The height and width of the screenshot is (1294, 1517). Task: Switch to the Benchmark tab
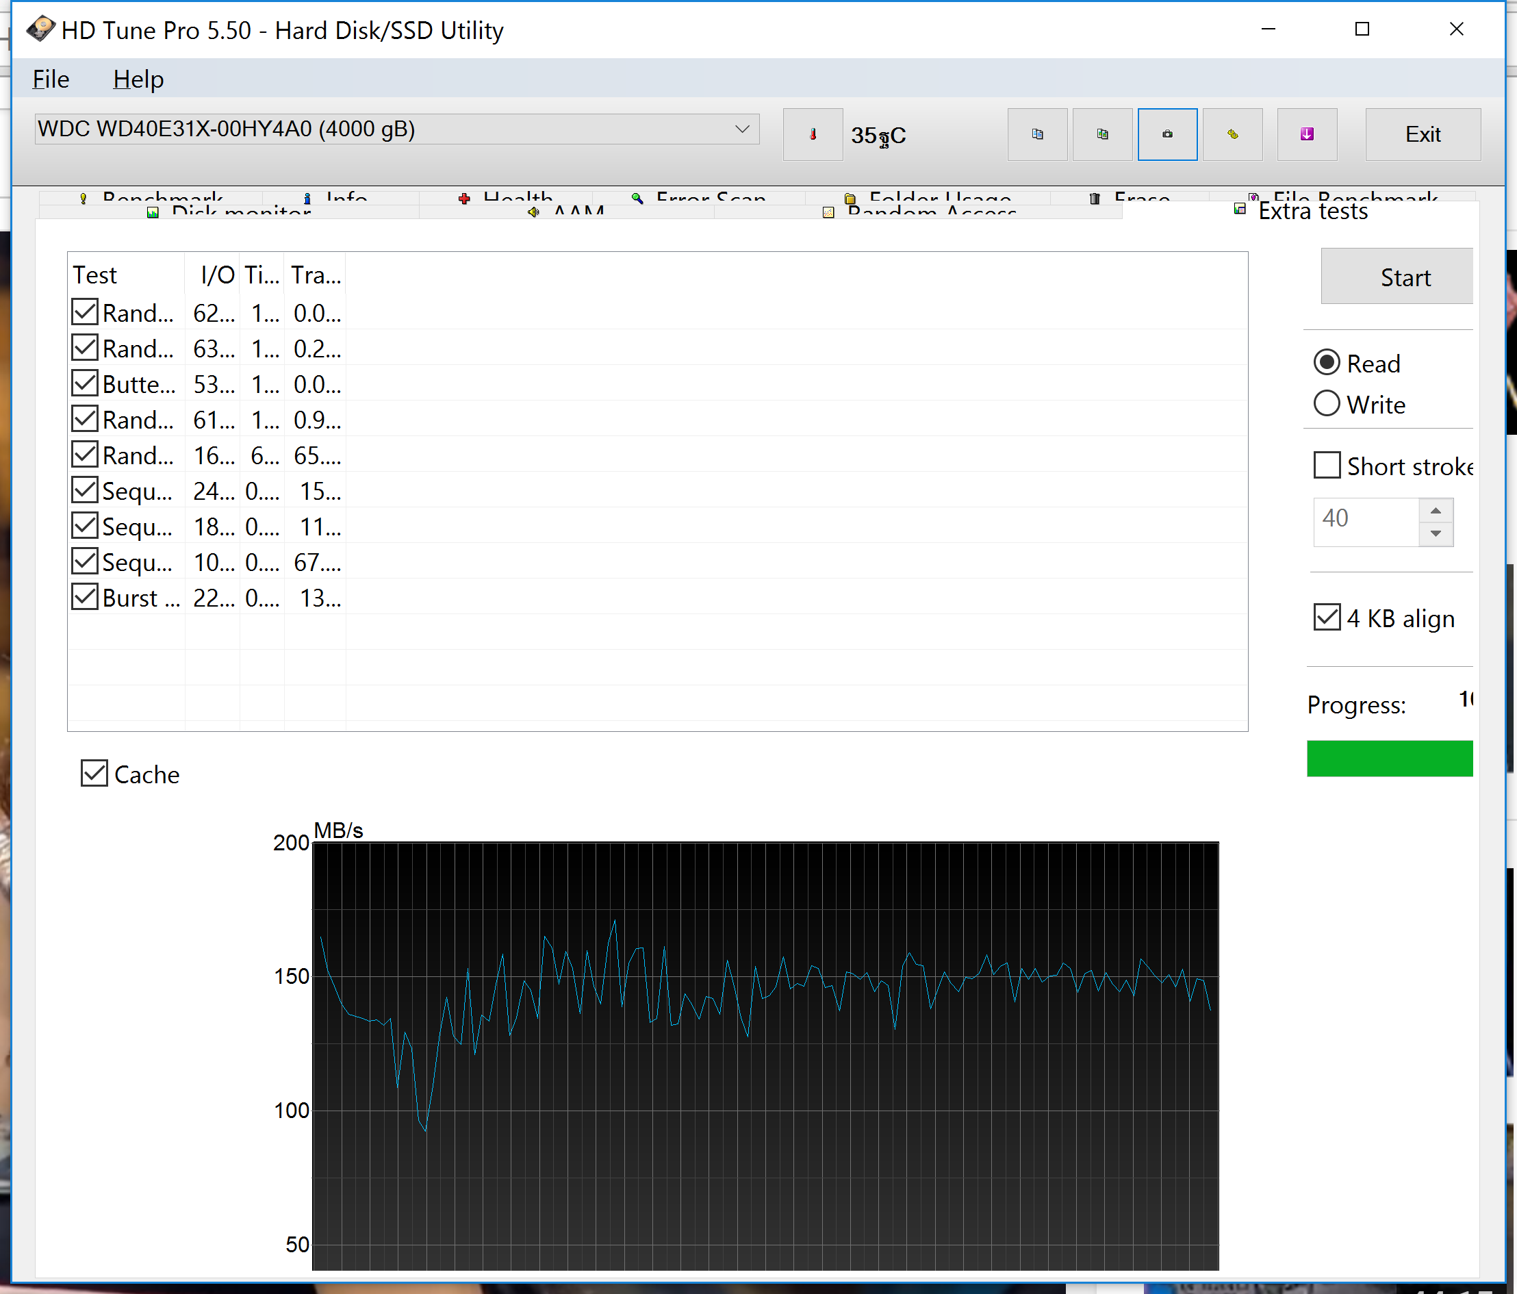tap(151, 196)
